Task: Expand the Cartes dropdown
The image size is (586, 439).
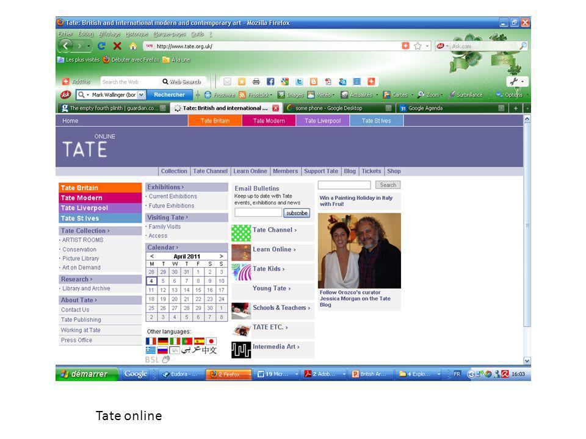Action: pyautogui.click(x=412, y=95)
